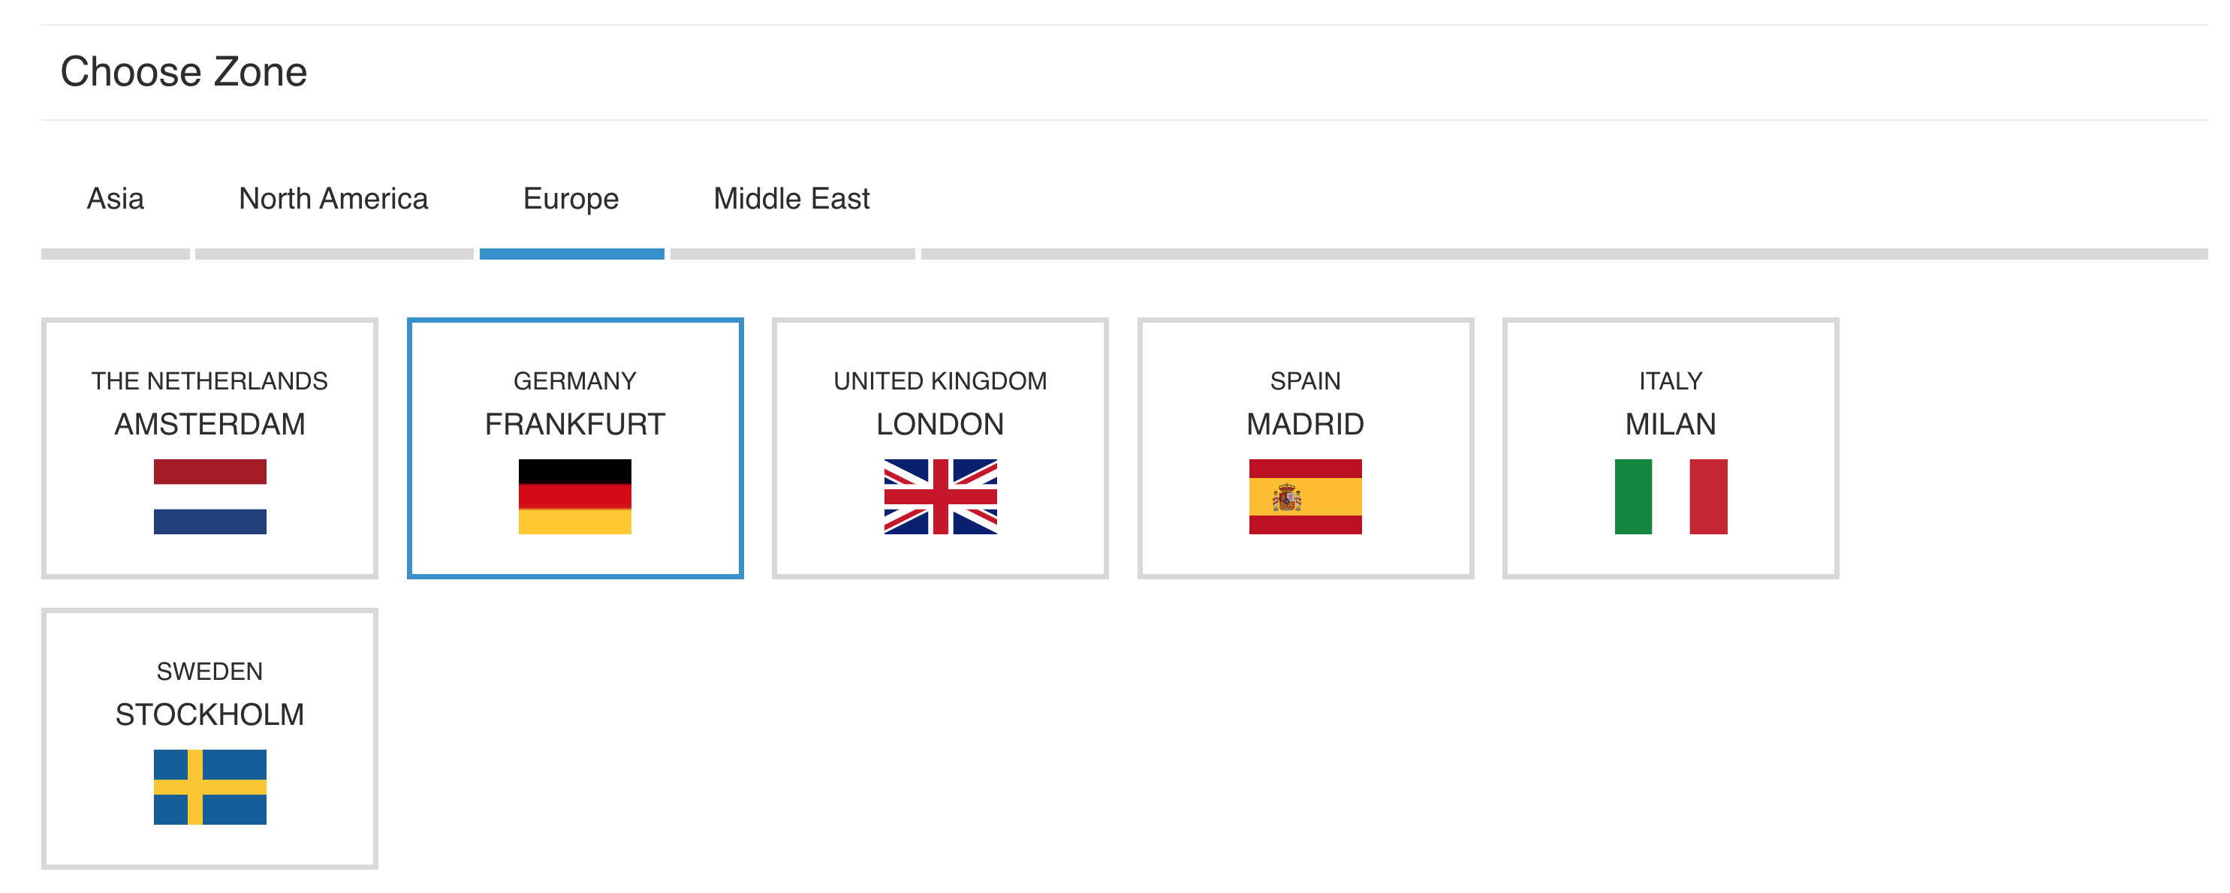
Task: Select the STOCKHOLM zone label
Action: pos(209,714)
